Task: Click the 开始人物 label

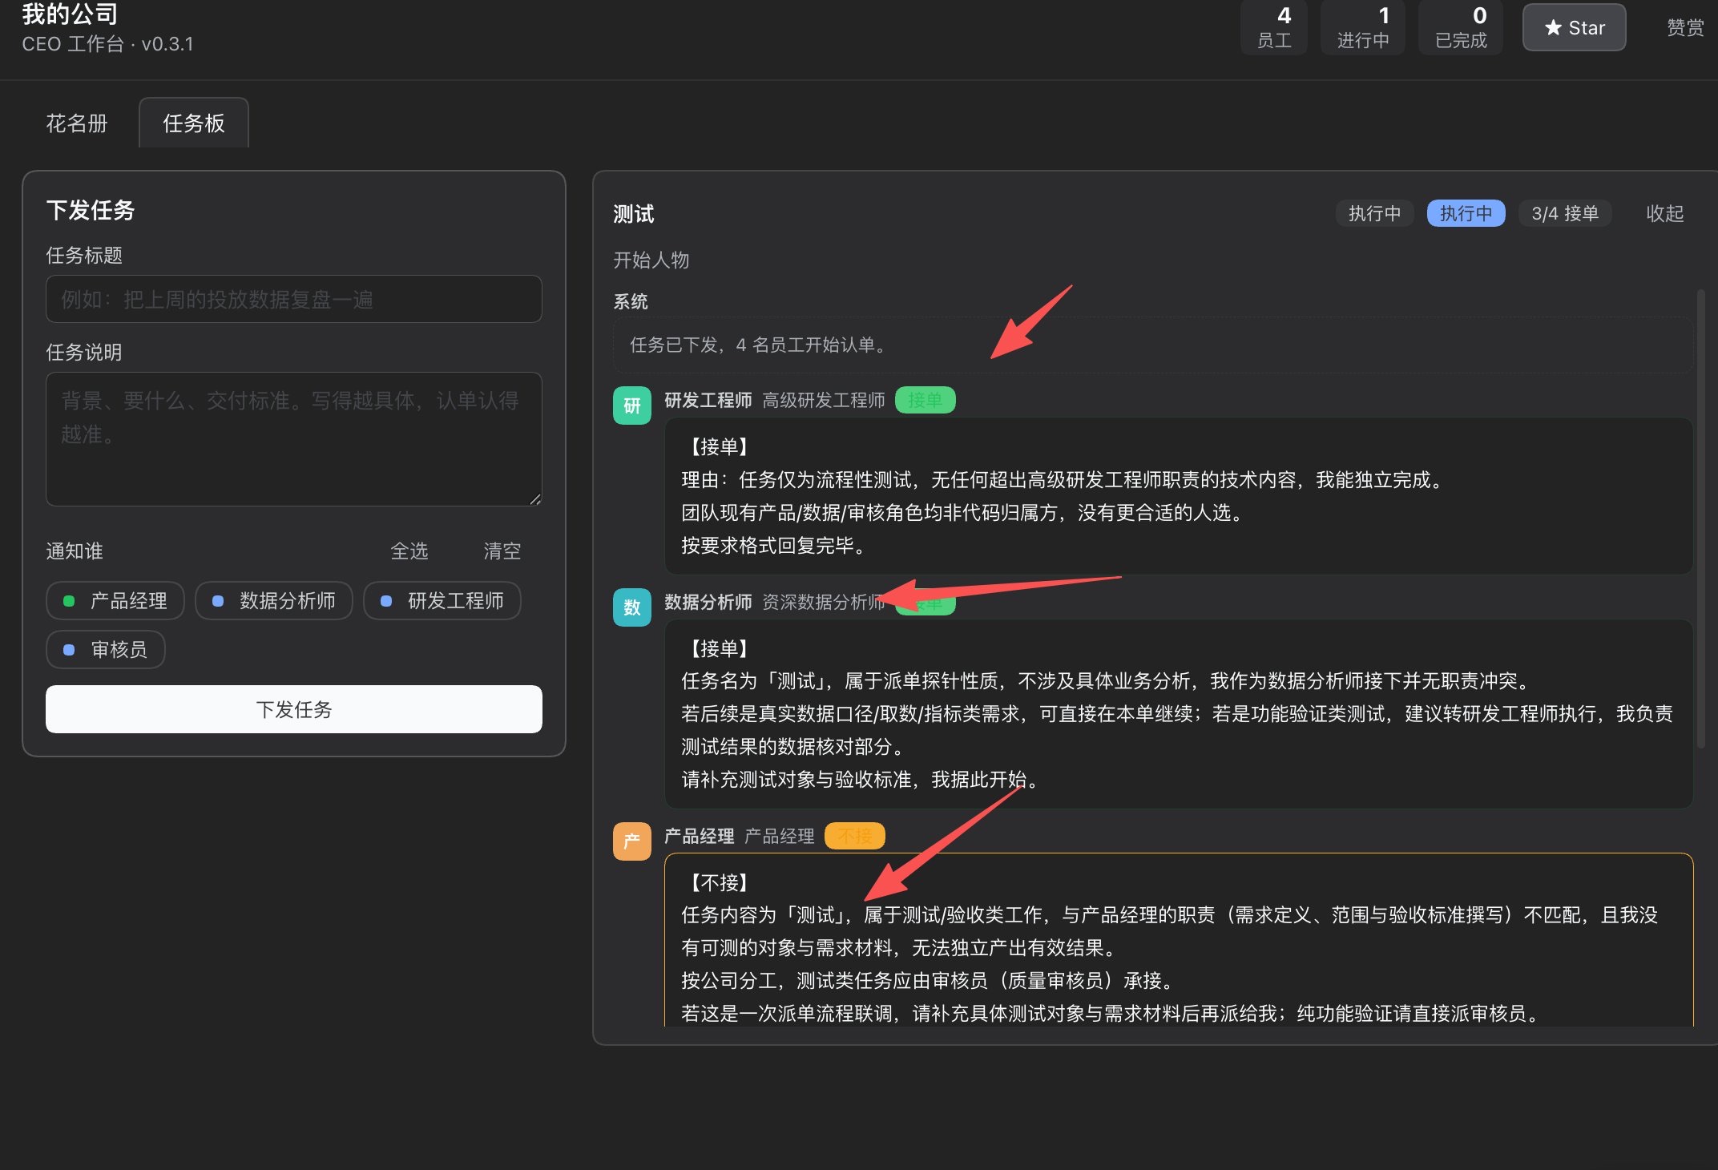Action: coord(651,260)
